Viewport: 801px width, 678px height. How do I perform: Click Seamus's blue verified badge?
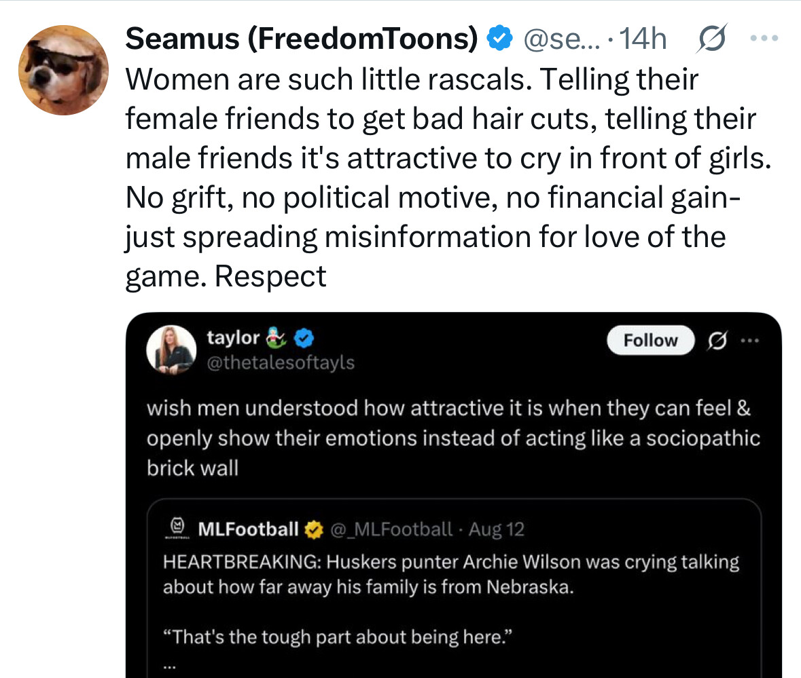coord(501,40)
